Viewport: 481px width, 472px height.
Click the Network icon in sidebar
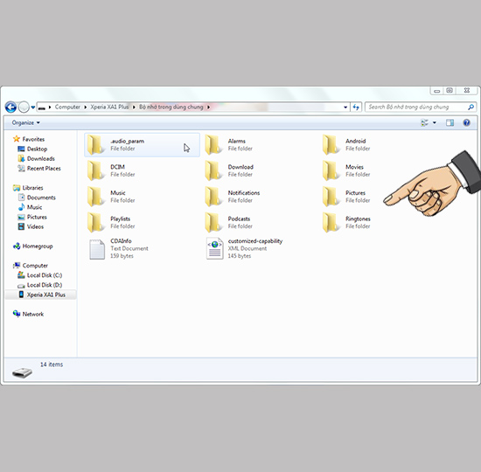(x=17, y=314)
